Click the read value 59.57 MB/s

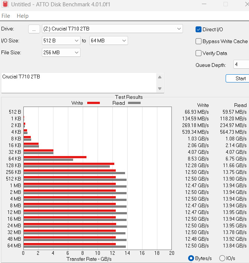[x=235, y=112]
